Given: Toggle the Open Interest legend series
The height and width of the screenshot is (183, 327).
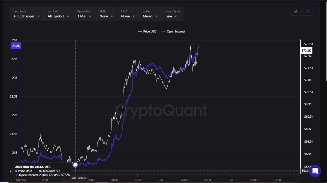Looking at the screenshot, I should click(173, 32).
